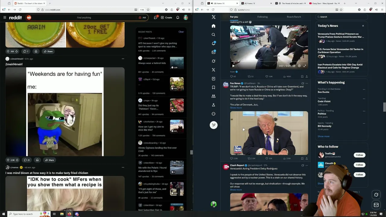Screen dimensions: 386x217
Task: Open more menu for Politico trend
Action: click(364, 111)
